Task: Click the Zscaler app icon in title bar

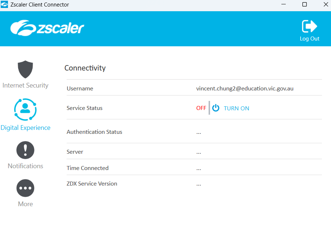Action: tap(4, 4)
